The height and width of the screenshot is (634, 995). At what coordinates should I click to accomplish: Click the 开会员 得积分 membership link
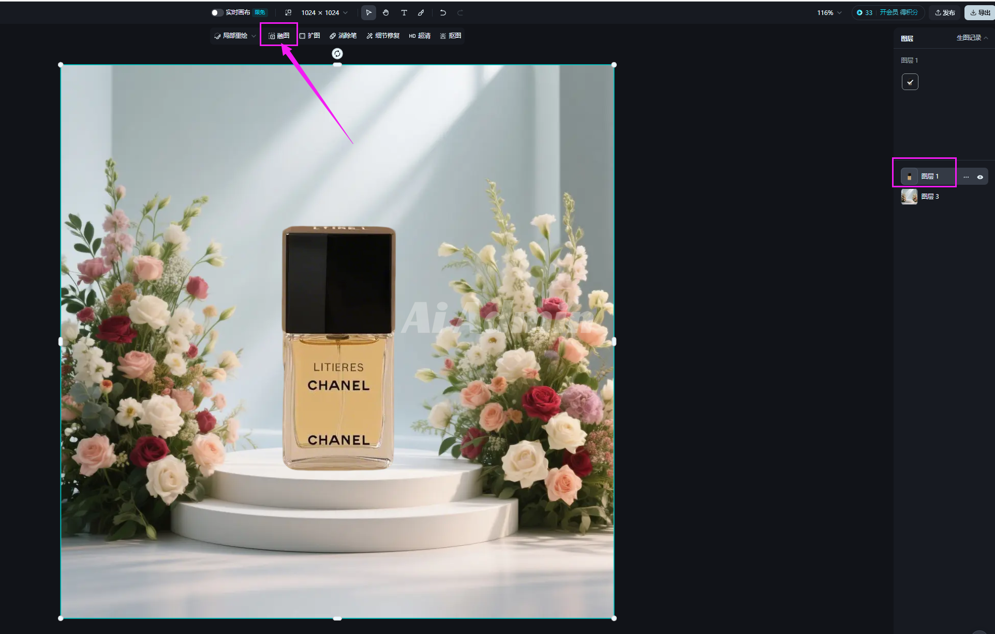pyautogui.click(x=899, y=12)
